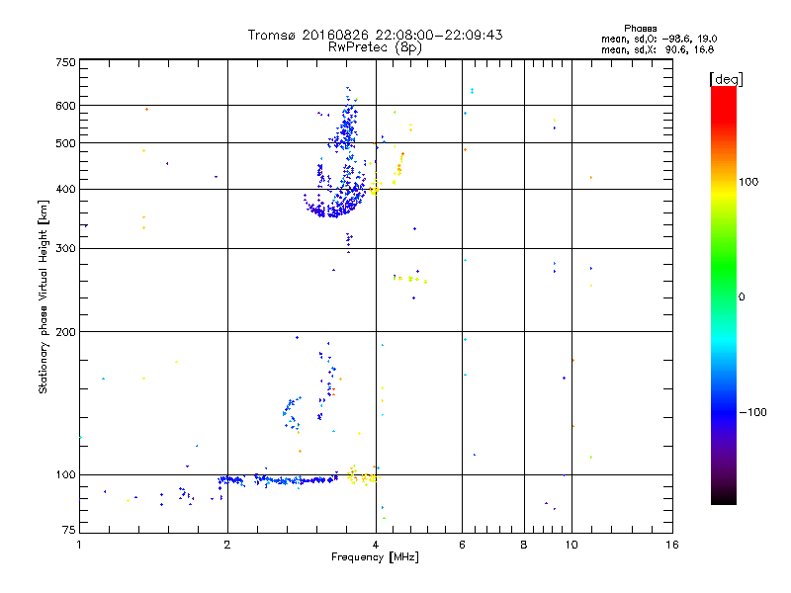
Task: Click the 'Stationary phase Virtual Height [km]' y-axis label
Action: click(43, 296)
